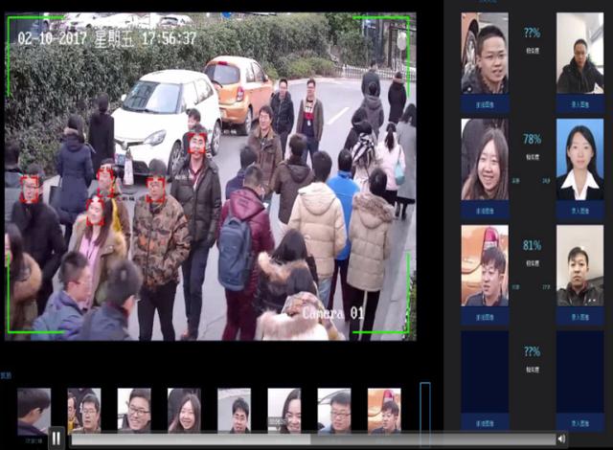Select the sixth thumbnail in the face strip
This screenshot has height=450, width=613.
tap(284, 410)
